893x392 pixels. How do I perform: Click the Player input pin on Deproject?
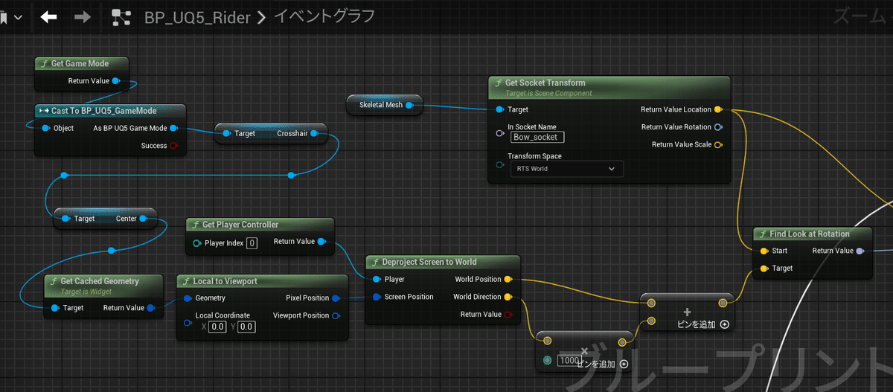point(377,280)
